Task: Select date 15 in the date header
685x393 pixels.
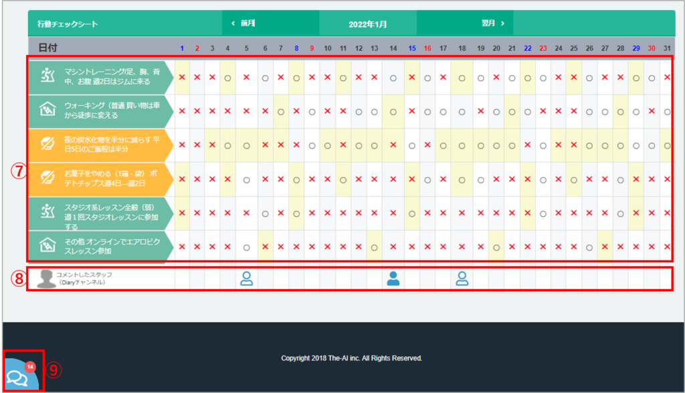Action: [x=412, y=48]
